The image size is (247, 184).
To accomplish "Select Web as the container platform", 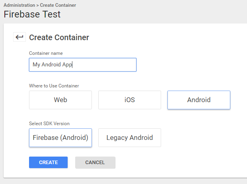I will click(x=60, y=100).
